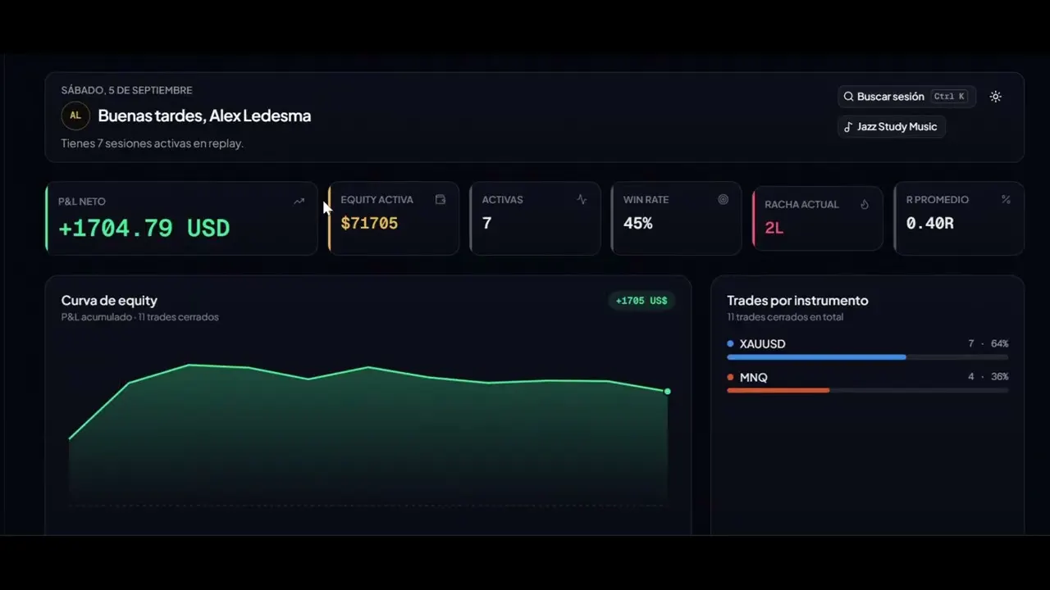Click the Trades por instrumento heading
The width and height of the screenshot is (1050, 590).
(797, 301)
